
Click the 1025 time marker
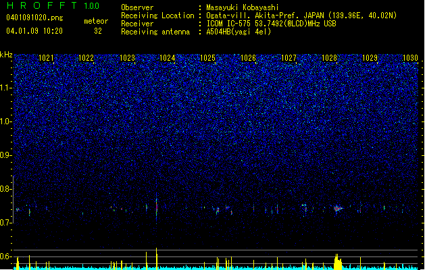pos(207,58)
